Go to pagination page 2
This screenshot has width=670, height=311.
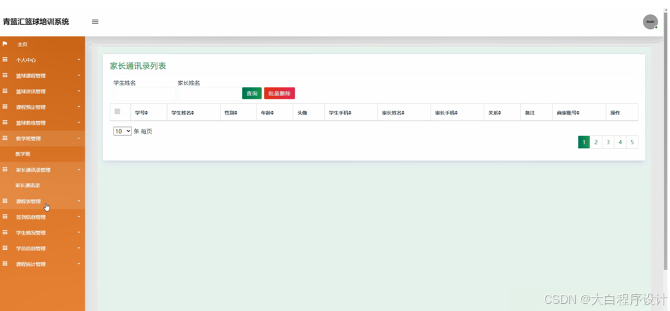click(x=596, y=142)
